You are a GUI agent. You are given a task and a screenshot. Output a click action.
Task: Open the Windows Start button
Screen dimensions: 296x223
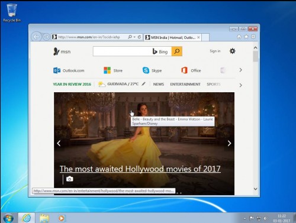(x=8, y=218)
